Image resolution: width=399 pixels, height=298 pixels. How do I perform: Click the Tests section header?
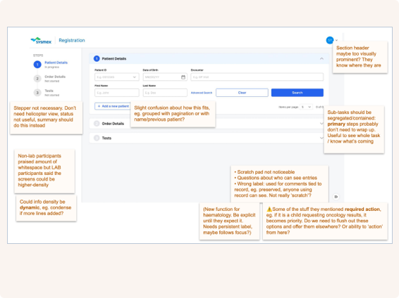point(209,138)
